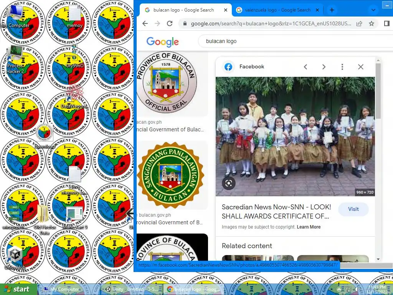The image size is (393, 295).
Task: Go back in Chrome browser
Action: [x=145, y=23]
